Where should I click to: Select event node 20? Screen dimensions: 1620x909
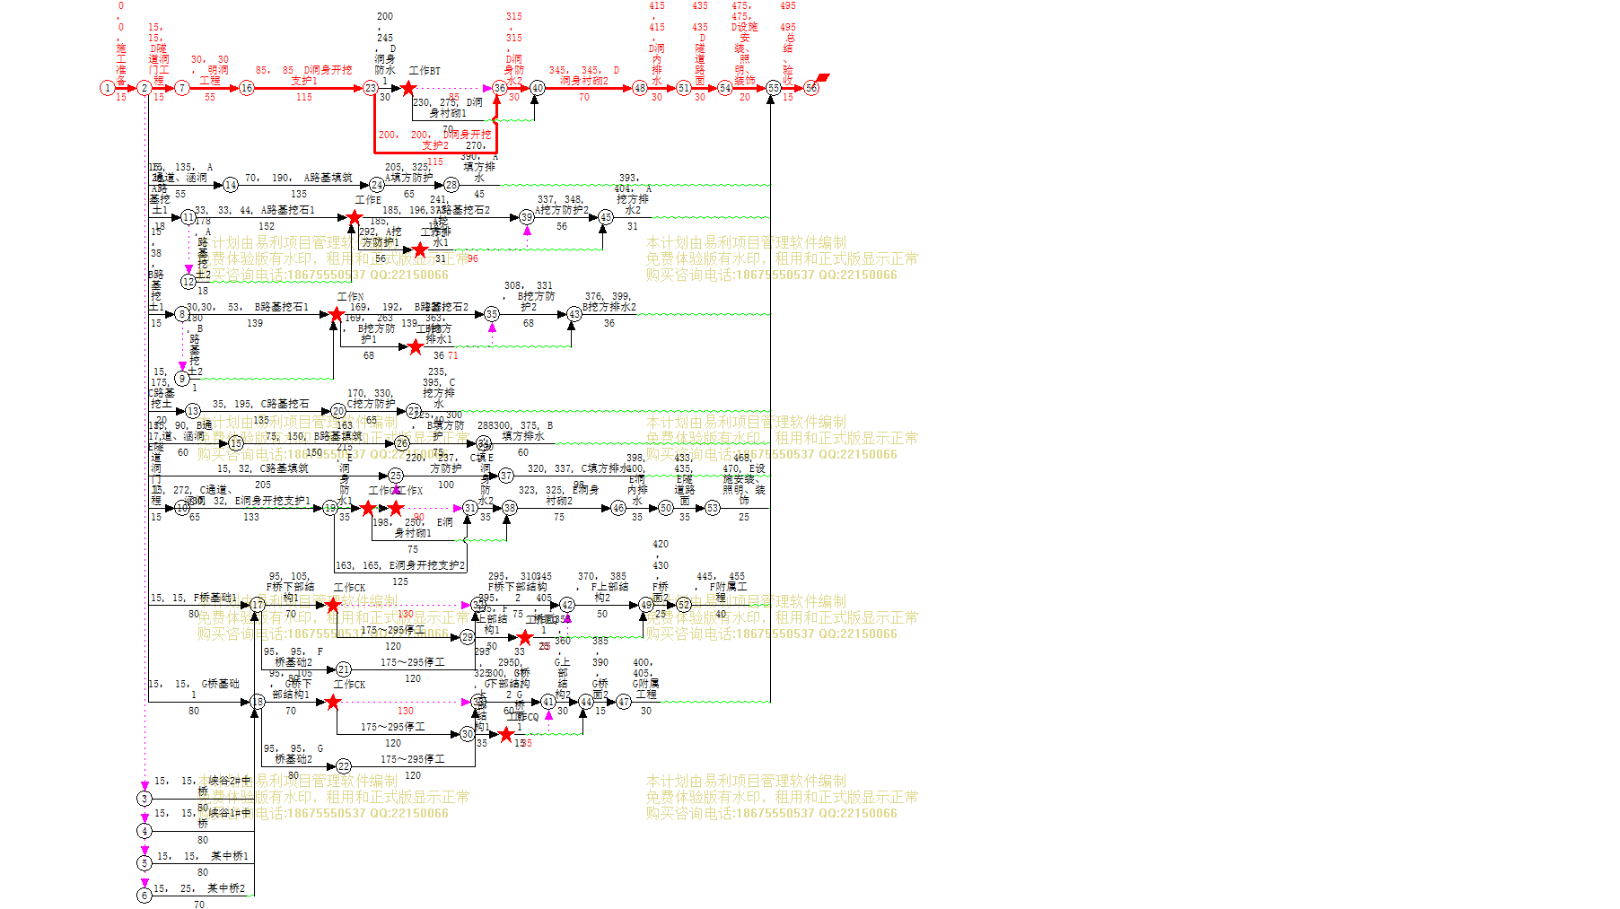pos(338,411)
